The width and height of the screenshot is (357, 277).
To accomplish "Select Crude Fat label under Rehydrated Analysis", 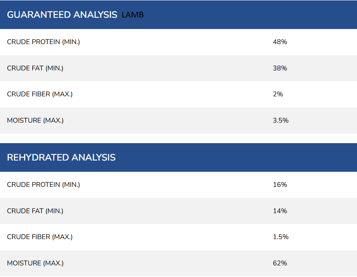I will click(35, 211).
